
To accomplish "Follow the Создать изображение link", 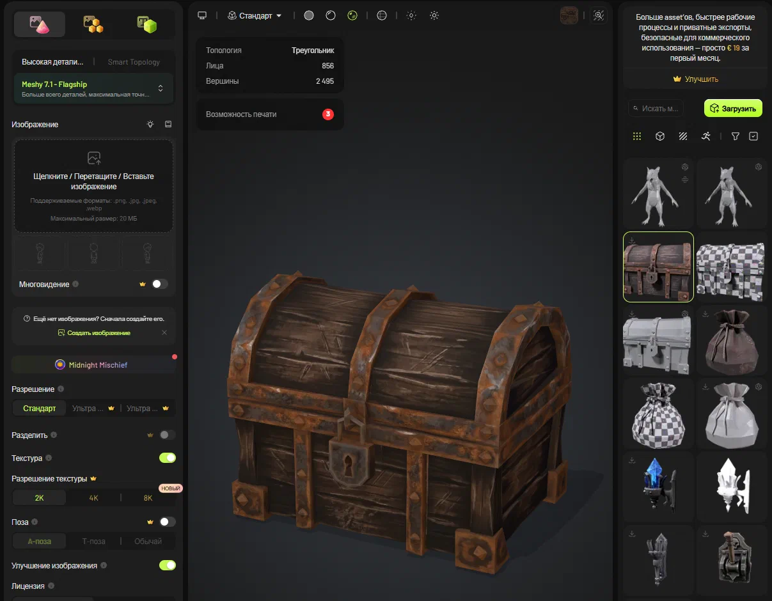I will click(94, 332).
